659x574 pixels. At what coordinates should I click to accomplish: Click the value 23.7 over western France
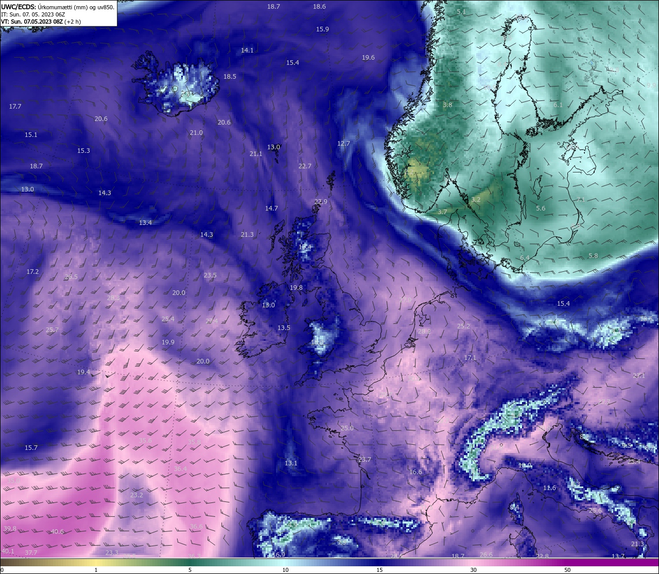pos(365,460)
